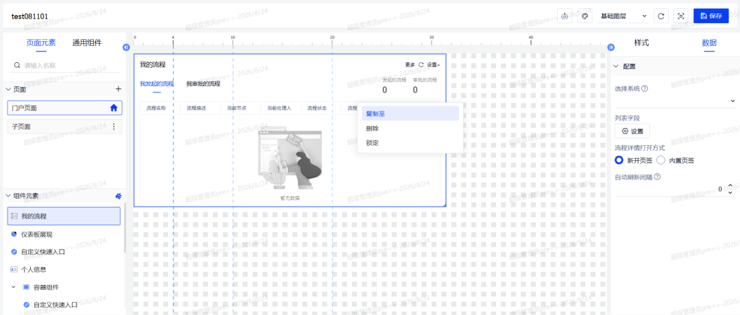Click the help icon next to 选择系统
The image size is (740, 315).
click(x=645, y=88)
